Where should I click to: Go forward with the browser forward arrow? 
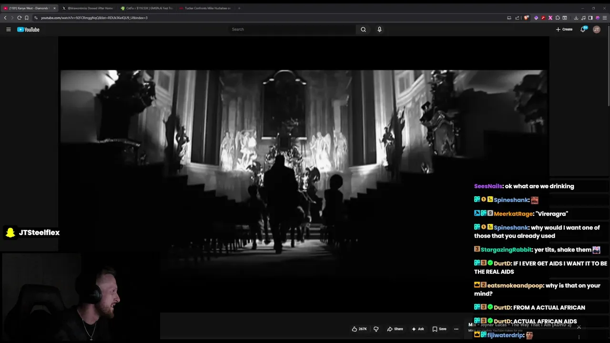[x=12, y=18]
